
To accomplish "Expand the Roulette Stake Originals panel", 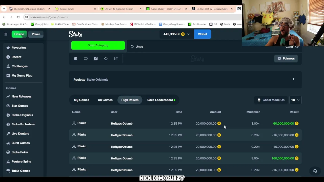I will coord(185,79).
